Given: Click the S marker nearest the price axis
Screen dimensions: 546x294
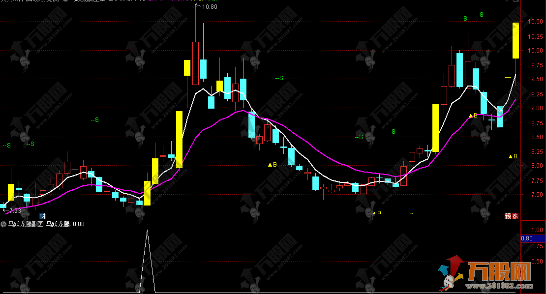Looking at the screenshot, I should point(480,15).
